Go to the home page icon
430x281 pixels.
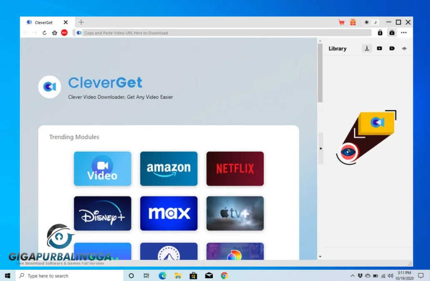tap(55, 33)
